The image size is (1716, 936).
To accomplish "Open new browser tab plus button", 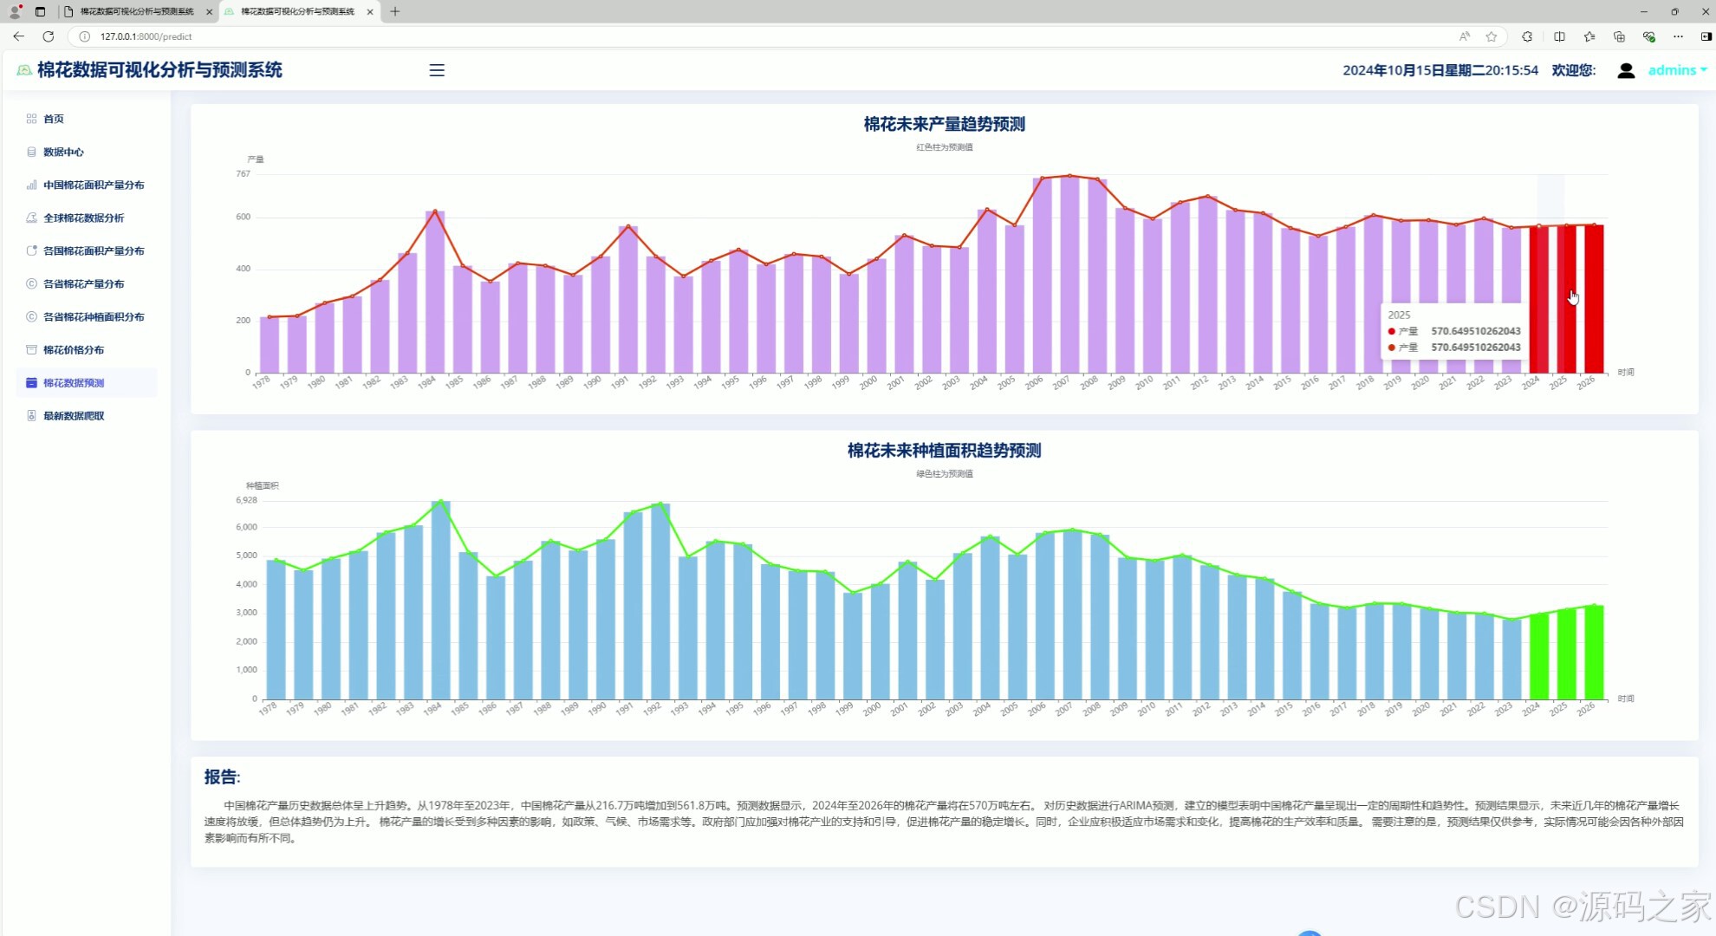I will pyautogui.click(x=395, y=11).
